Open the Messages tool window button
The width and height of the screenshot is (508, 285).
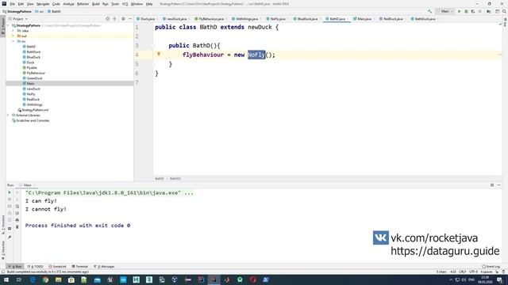point(104,267)
